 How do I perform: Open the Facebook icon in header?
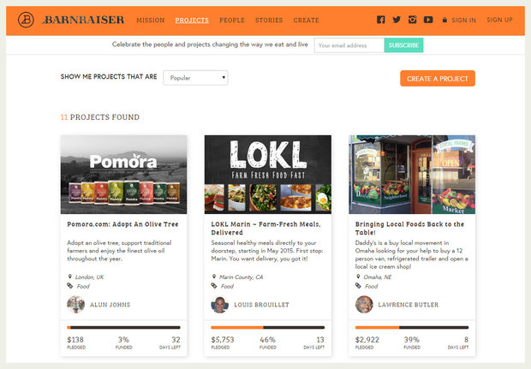point(380,20)
